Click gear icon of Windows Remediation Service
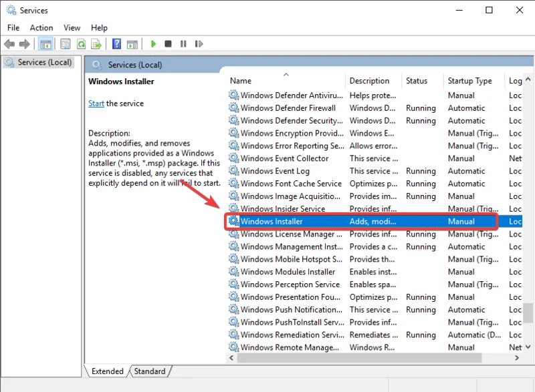Screen dimensions: 535x392 point(233,335)
